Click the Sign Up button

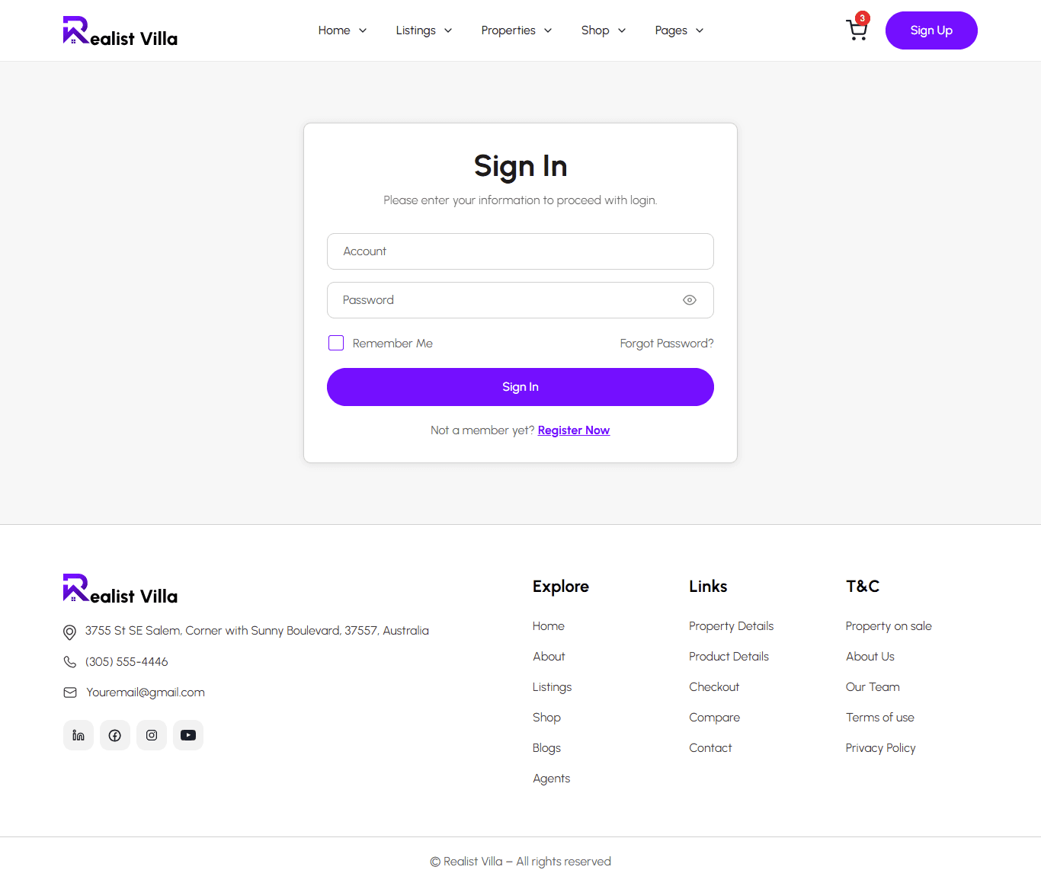click(x=931, y=30)
